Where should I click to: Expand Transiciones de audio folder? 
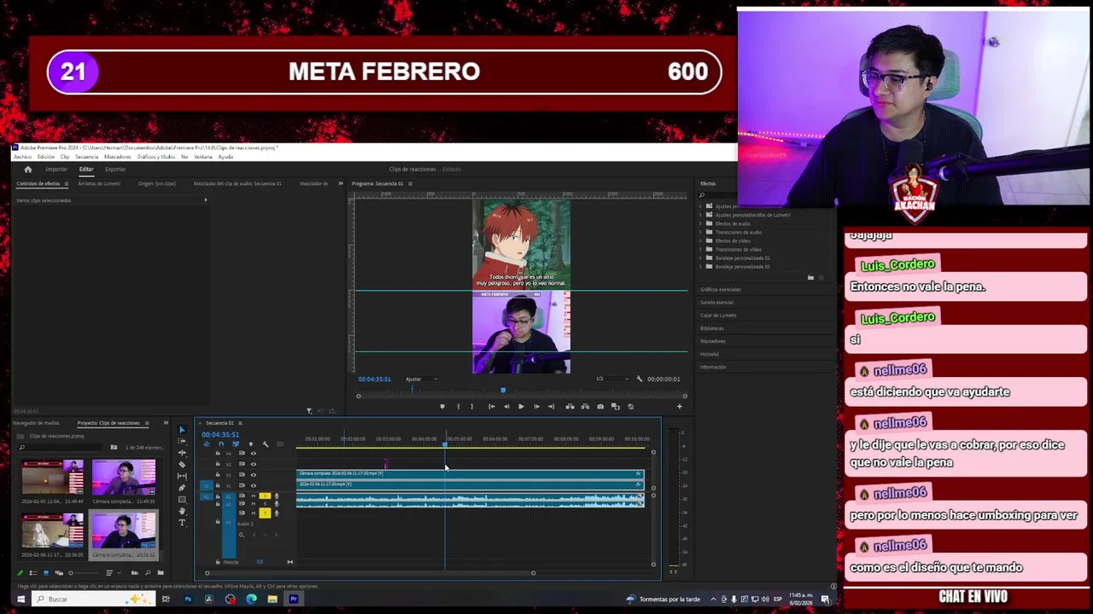pos(702,232)
